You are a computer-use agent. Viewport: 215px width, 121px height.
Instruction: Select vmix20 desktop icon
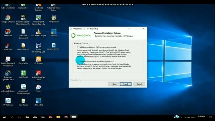[54, 33]
